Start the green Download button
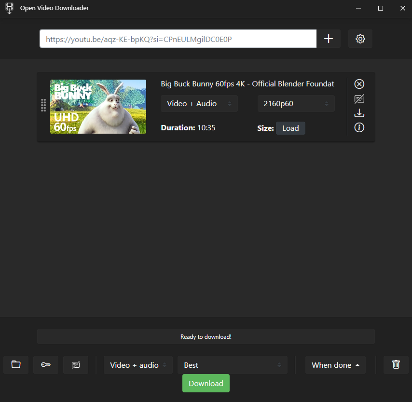The image size is (412, 402). pyautogui.click(x=206, y=383)
